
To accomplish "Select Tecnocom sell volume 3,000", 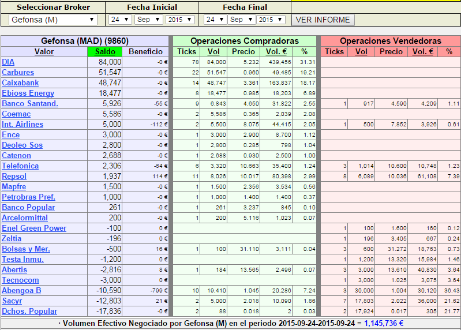I will pos(366,280).
